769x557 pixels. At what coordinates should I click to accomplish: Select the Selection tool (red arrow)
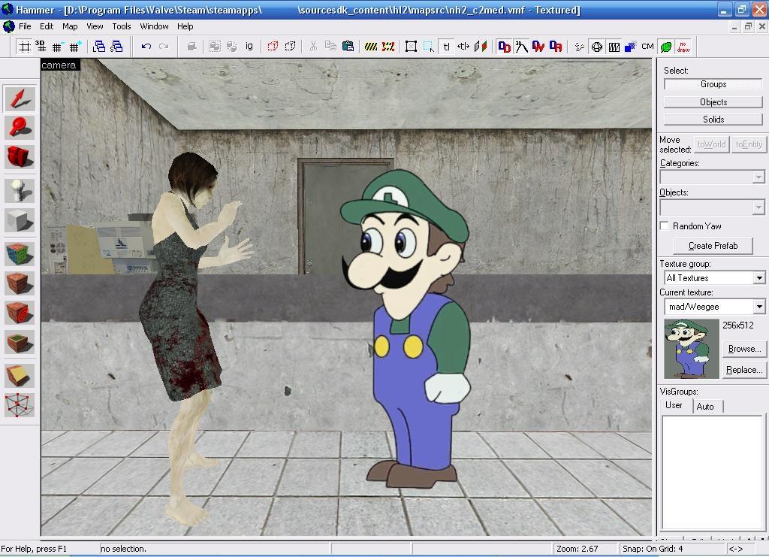coord(20,98)
